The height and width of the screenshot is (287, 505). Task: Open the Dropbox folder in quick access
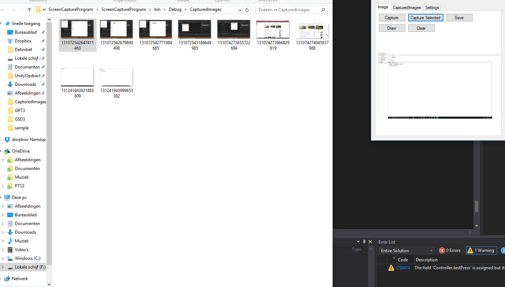click(x=23, y=41)
